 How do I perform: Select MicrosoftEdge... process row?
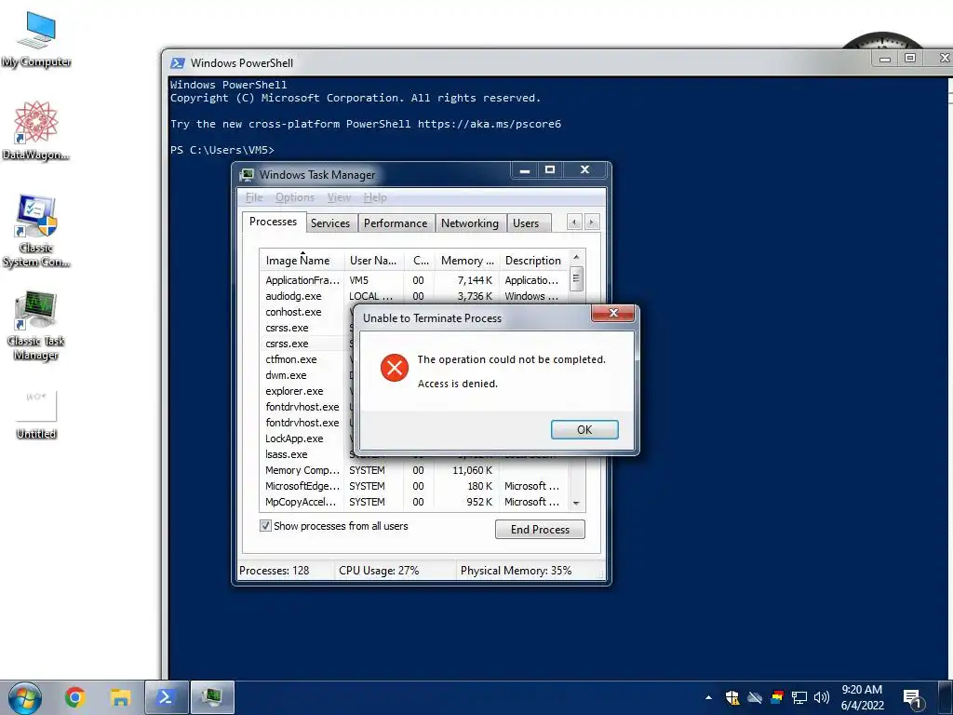(414, 486)
